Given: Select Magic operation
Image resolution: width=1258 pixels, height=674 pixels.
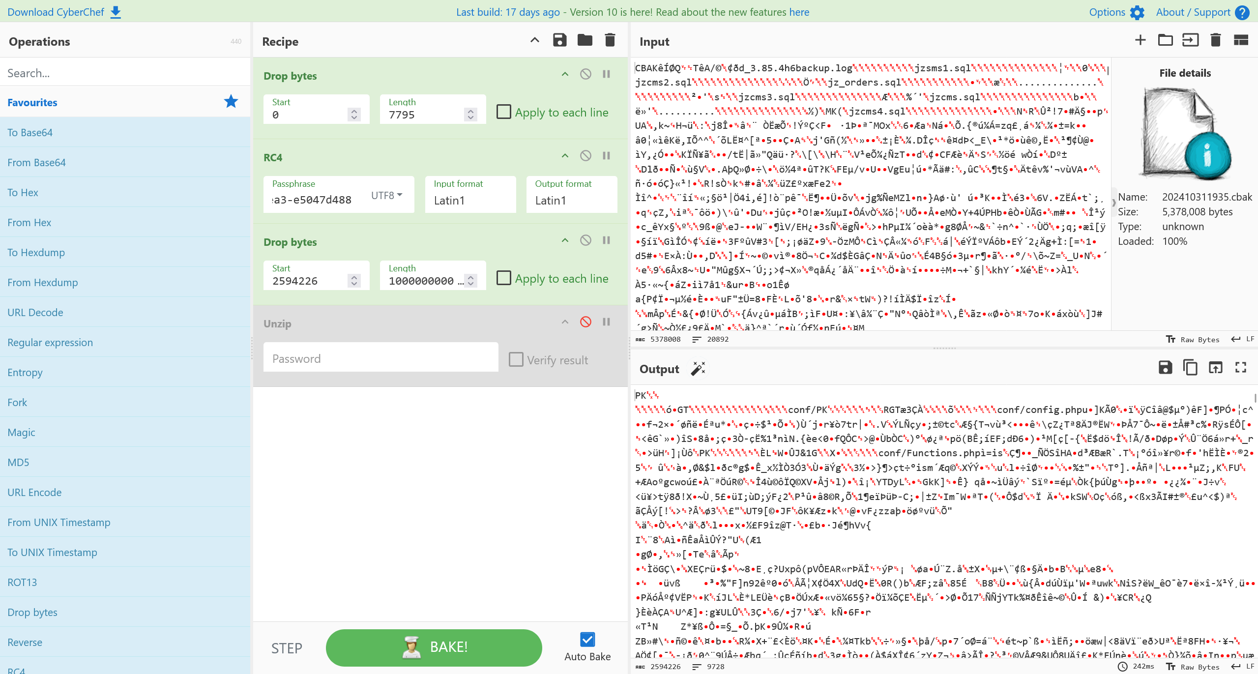Looking at the screenshot, I should 125,432.
